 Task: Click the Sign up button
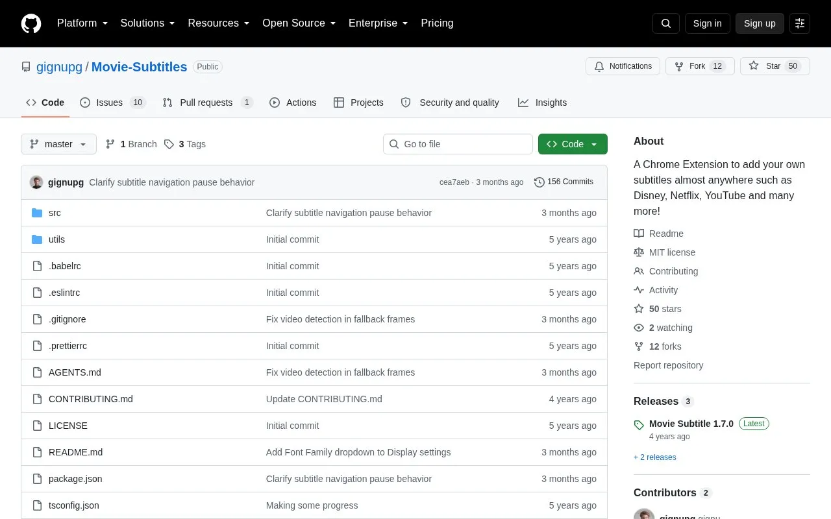[760, 23]
